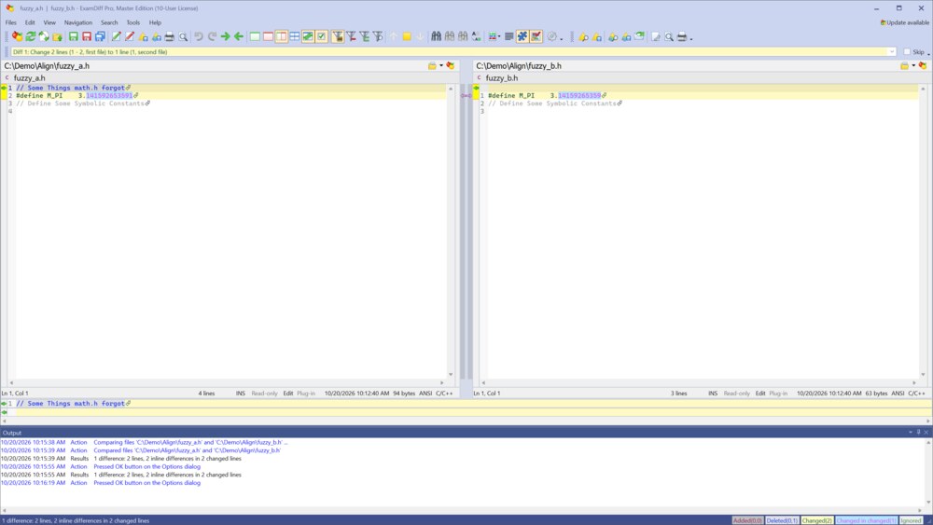Screen dimensions: 933x525
Task: Expand the Skip dropdown arrow
Action: [x=928, y=53]
